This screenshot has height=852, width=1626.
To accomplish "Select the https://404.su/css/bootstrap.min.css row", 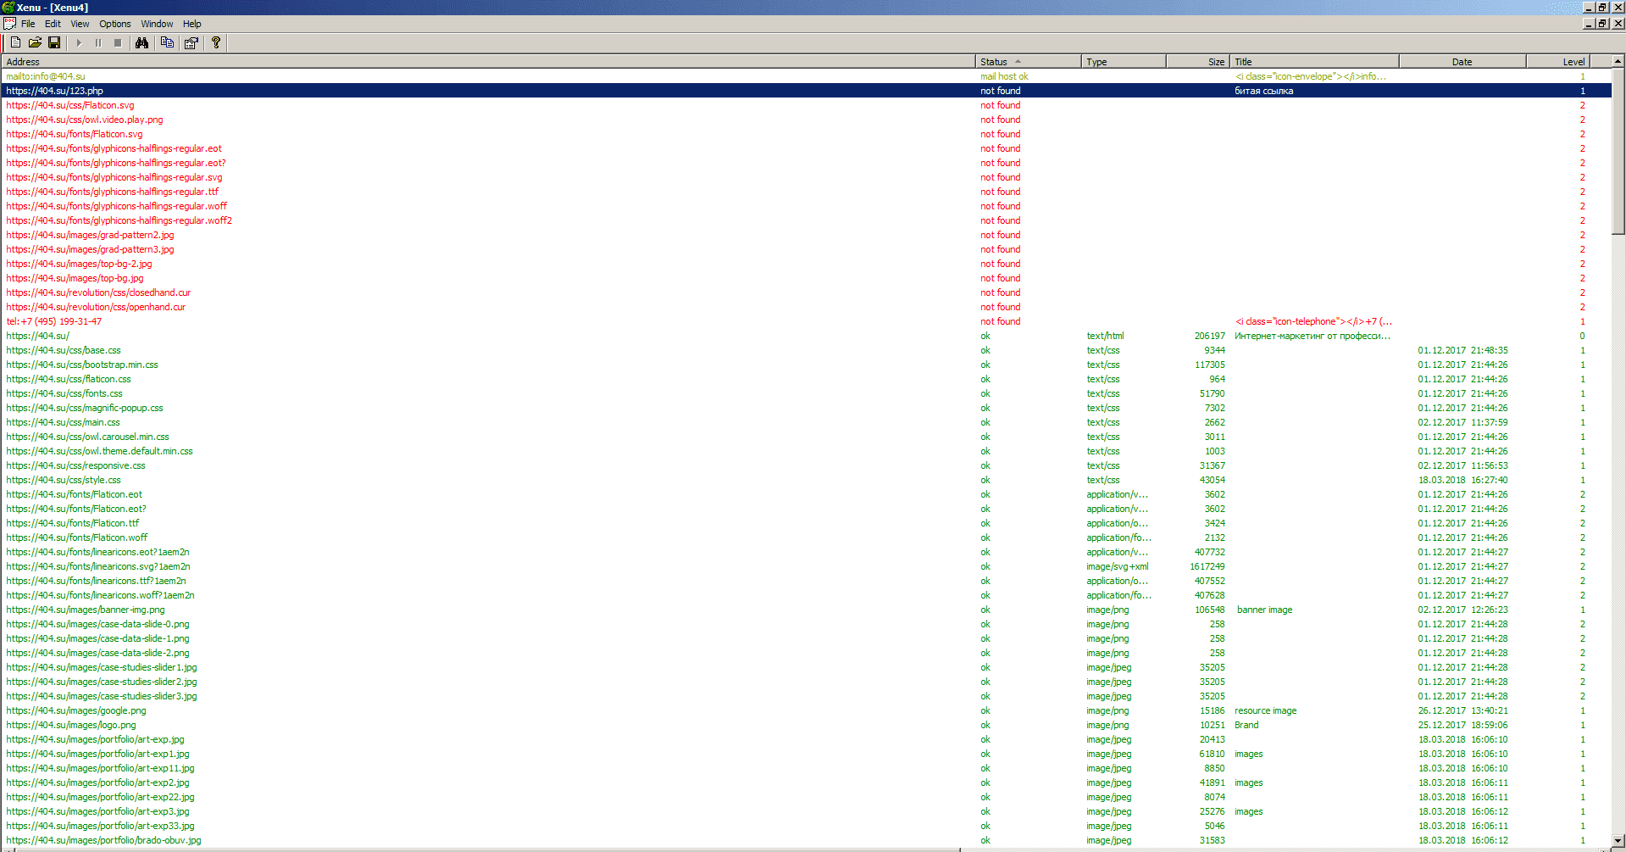I will (x=805, y=365).
